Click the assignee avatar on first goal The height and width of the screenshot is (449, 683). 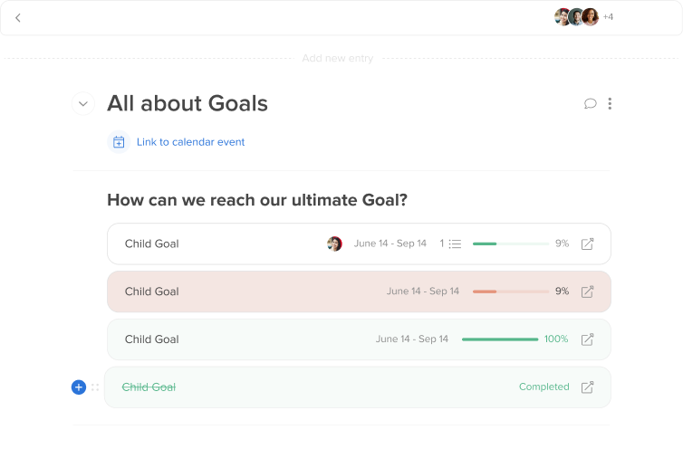click(x=334, y=244)
